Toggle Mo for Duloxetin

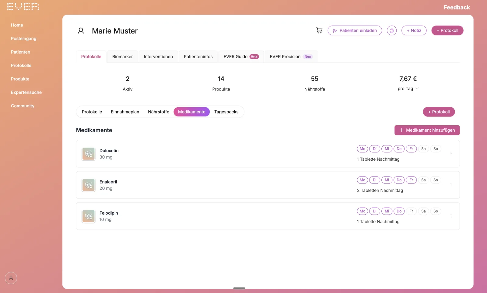[x=363, y=149]
